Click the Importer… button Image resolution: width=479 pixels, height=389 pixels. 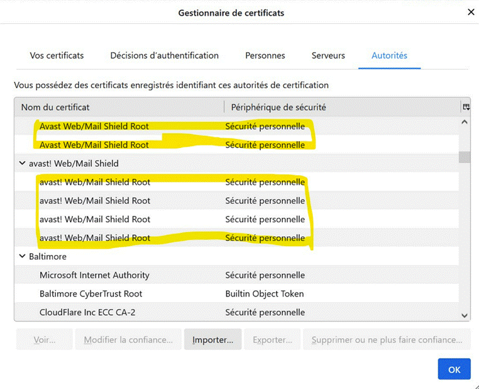click(212, 339)
